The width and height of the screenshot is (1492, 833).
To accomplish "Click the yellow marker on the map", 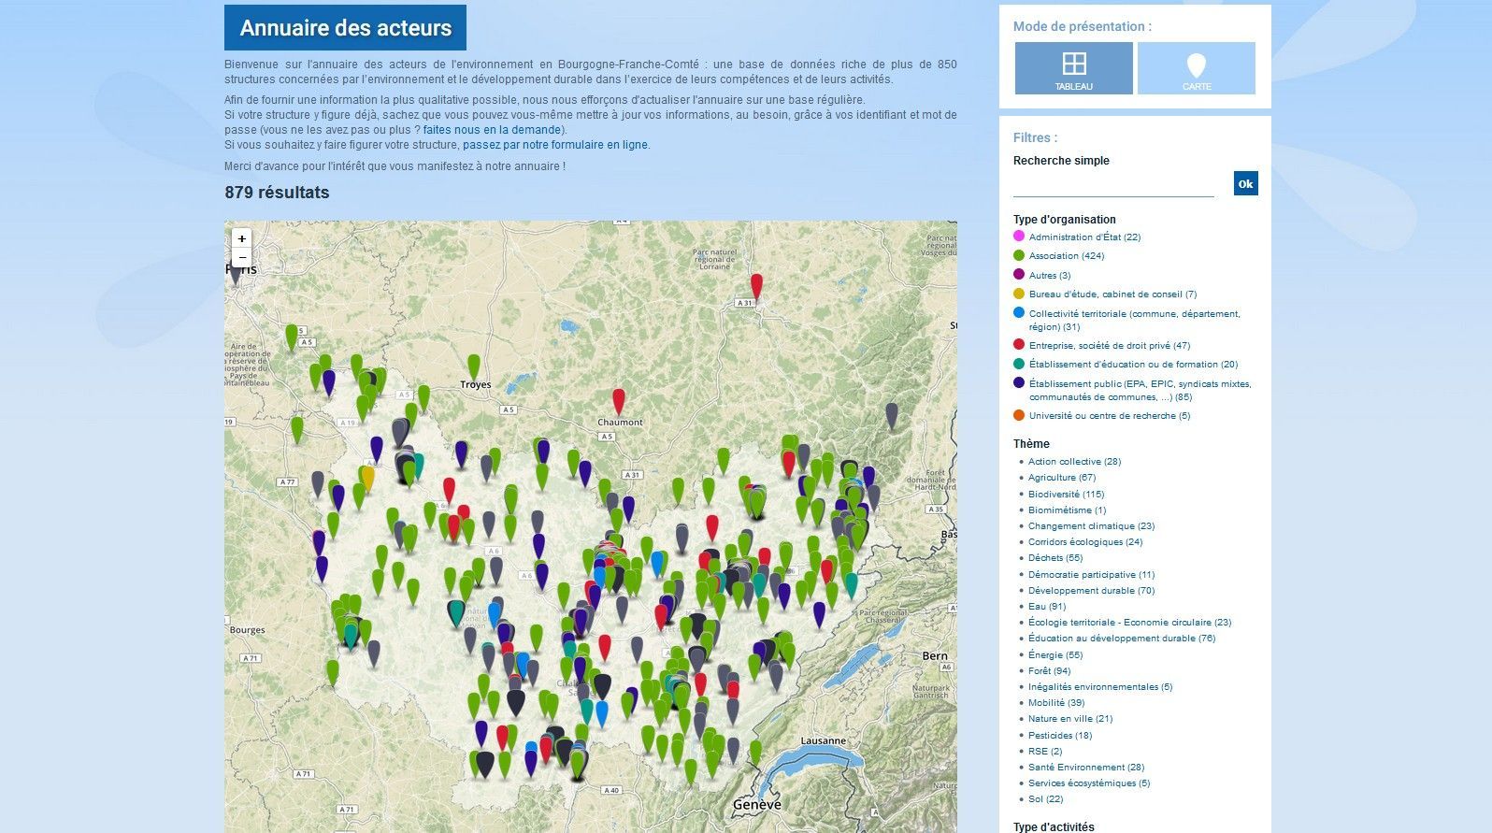I will click(x=367, y=478).
